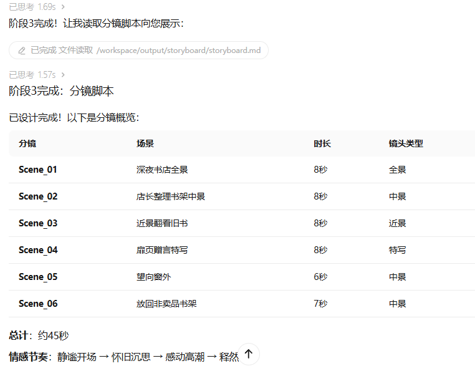Click the 7秒 duration cell
This screenshot has height=371, width=475.
click(x=320, y=304)
